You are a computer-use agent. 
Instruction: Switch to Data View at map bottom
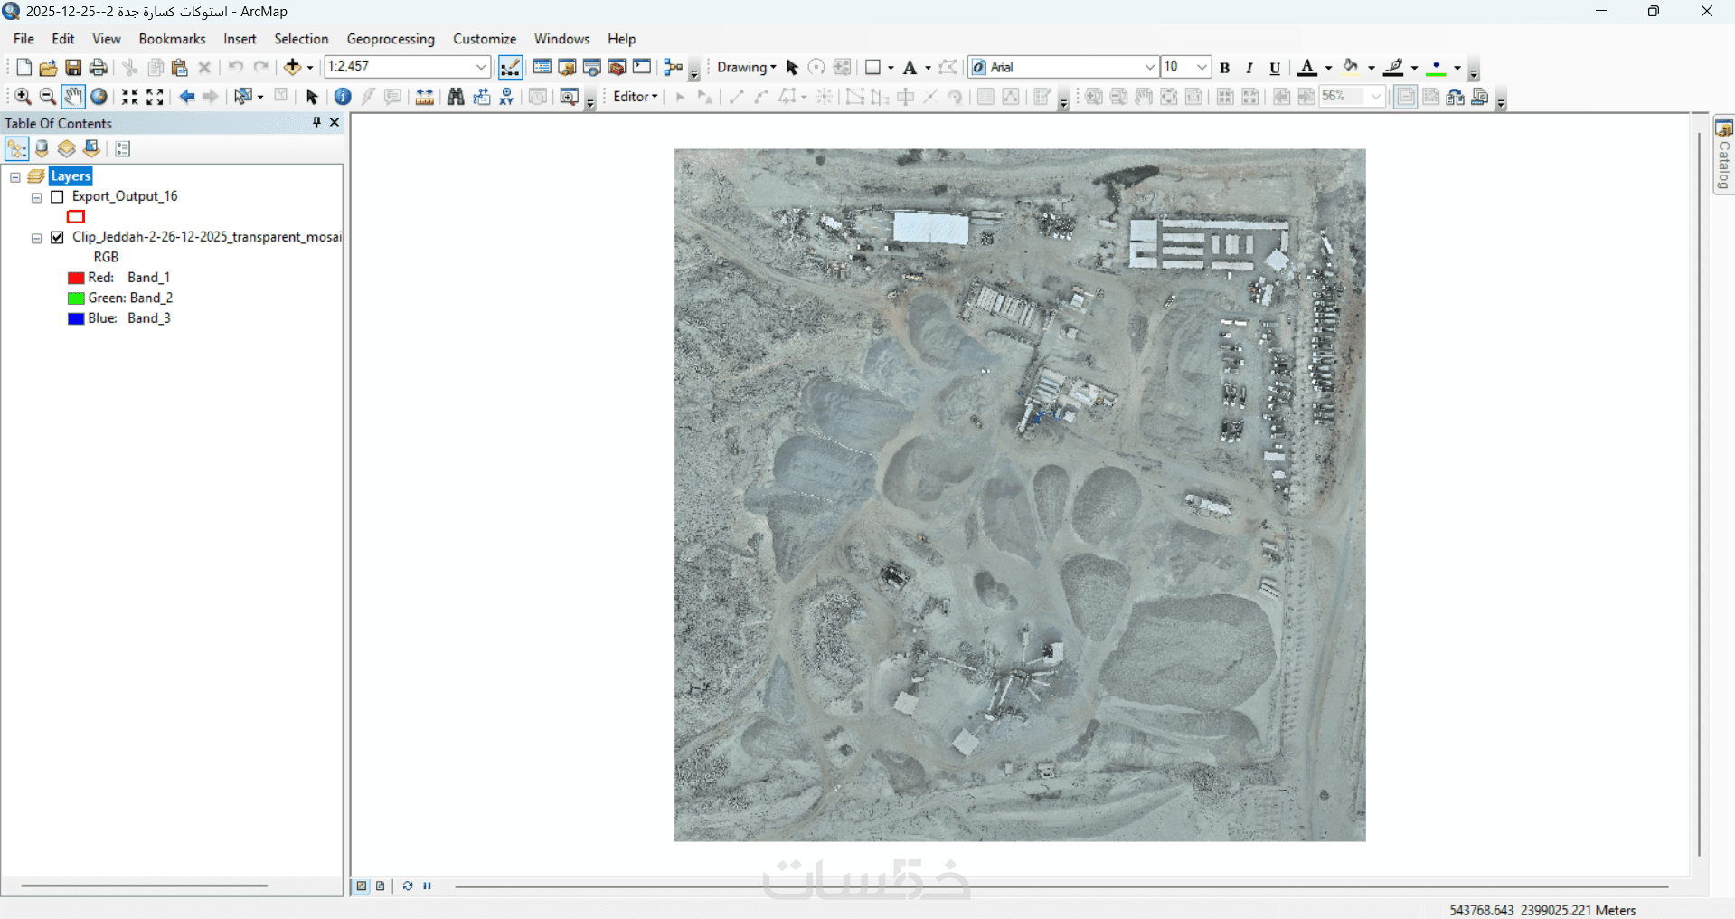pos(362,886)
